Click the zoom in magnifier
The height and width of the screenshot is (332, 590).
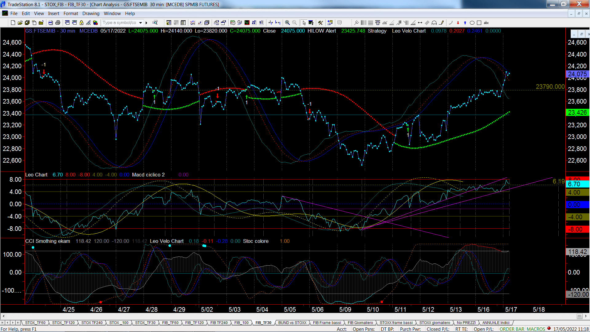[x=287, y=23]
